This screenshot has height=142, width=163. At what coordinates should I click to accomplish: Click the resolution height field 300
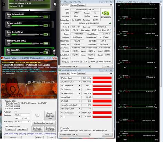pos(26,118)
